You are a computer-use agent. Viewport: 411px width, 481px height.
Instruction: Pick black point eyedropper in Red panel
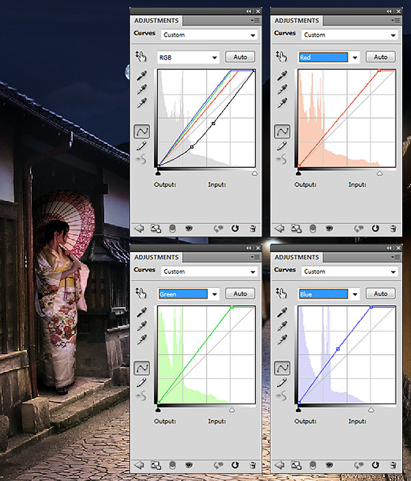(282, 75)
